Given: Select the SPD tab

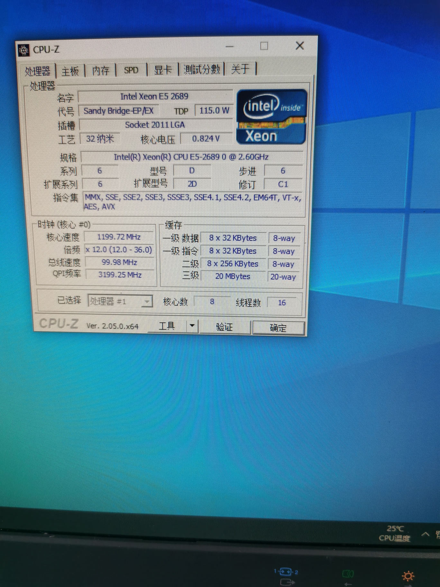Looking at the screenshot, I should [131, 70].
